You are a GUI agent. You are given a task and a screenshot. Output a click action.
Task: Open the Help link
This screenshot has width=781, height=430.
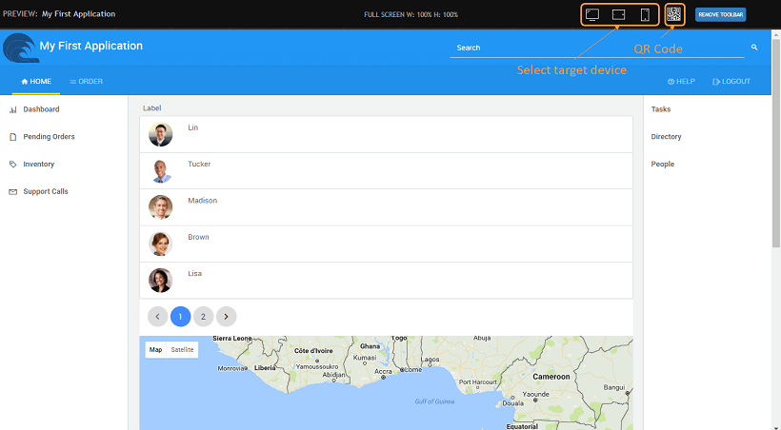pyautogui.click(x=681, y=82)
